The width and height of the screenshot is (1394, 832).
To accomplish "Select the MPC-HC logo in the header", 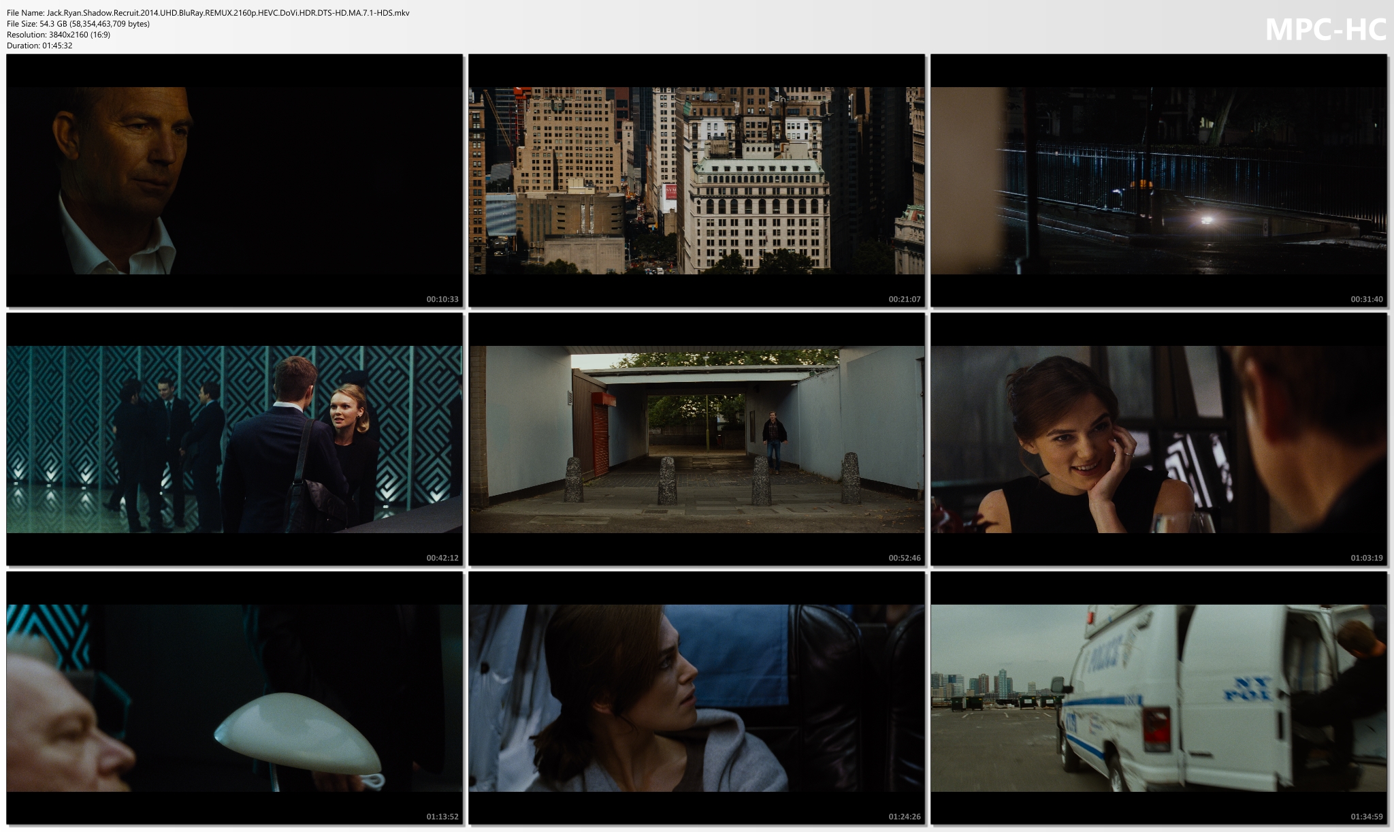I will 1325,29.
